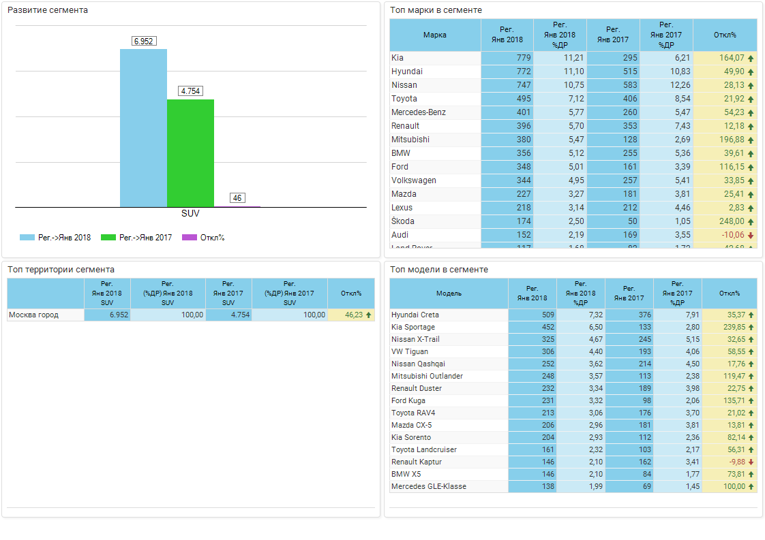Toggle purple legend swatch Откл%
The image size is (765, 540).
[x=190, y=238]
